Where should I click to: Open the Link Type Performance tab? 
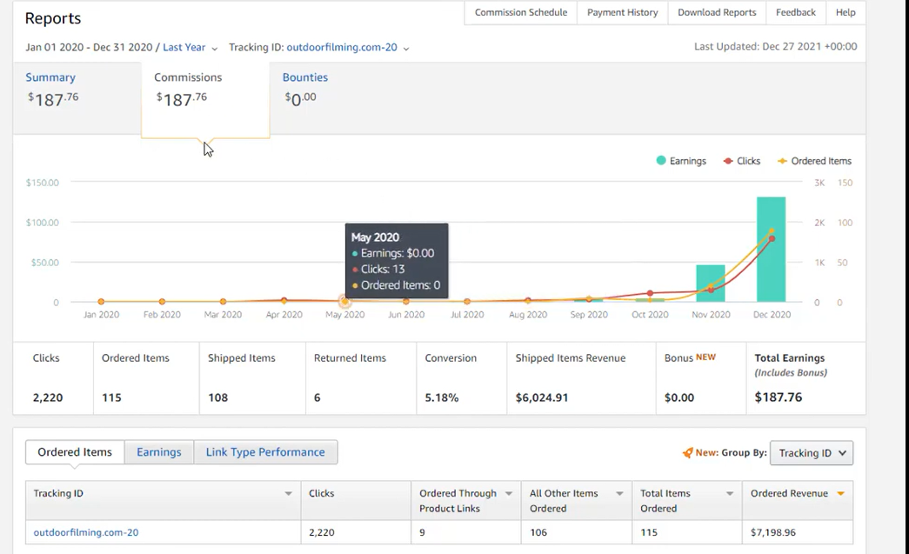[265, 452]
